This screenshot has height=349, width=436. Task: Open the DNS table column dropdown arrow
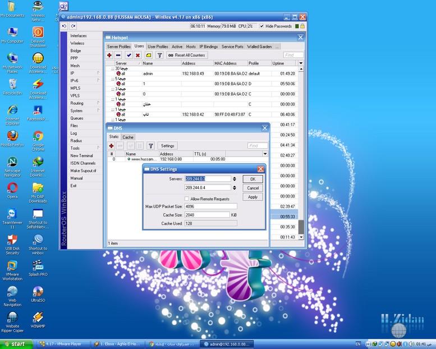pos(265,154)
